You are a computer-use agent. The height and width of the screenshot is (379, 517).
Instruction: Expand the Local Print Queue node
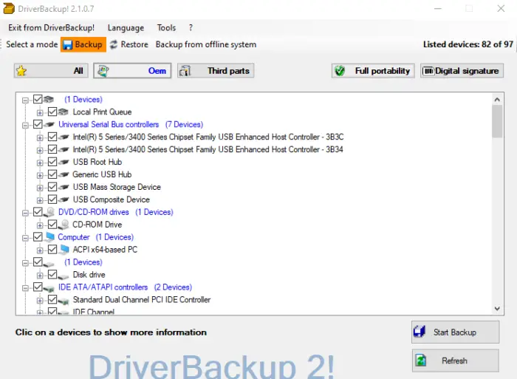pyautogui.click(x=40, y=113)
